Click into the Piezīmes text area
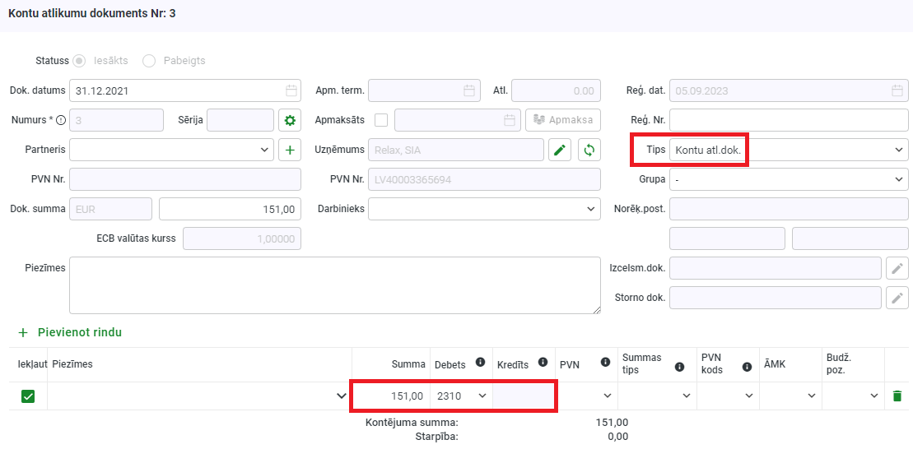Viewport: 913px width, 449px height. (x=334, y=285)
